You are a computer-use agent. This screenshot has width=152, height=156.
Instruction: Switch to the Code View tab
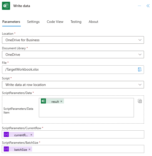coord(55,22)
